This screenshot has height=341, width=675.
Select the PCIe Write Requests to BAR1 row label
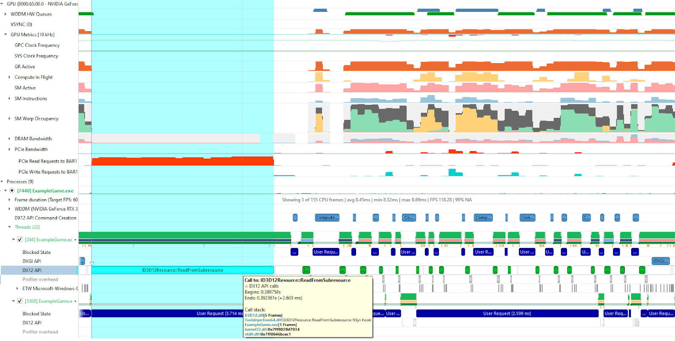pyautogui.click(x=48, y=172)
